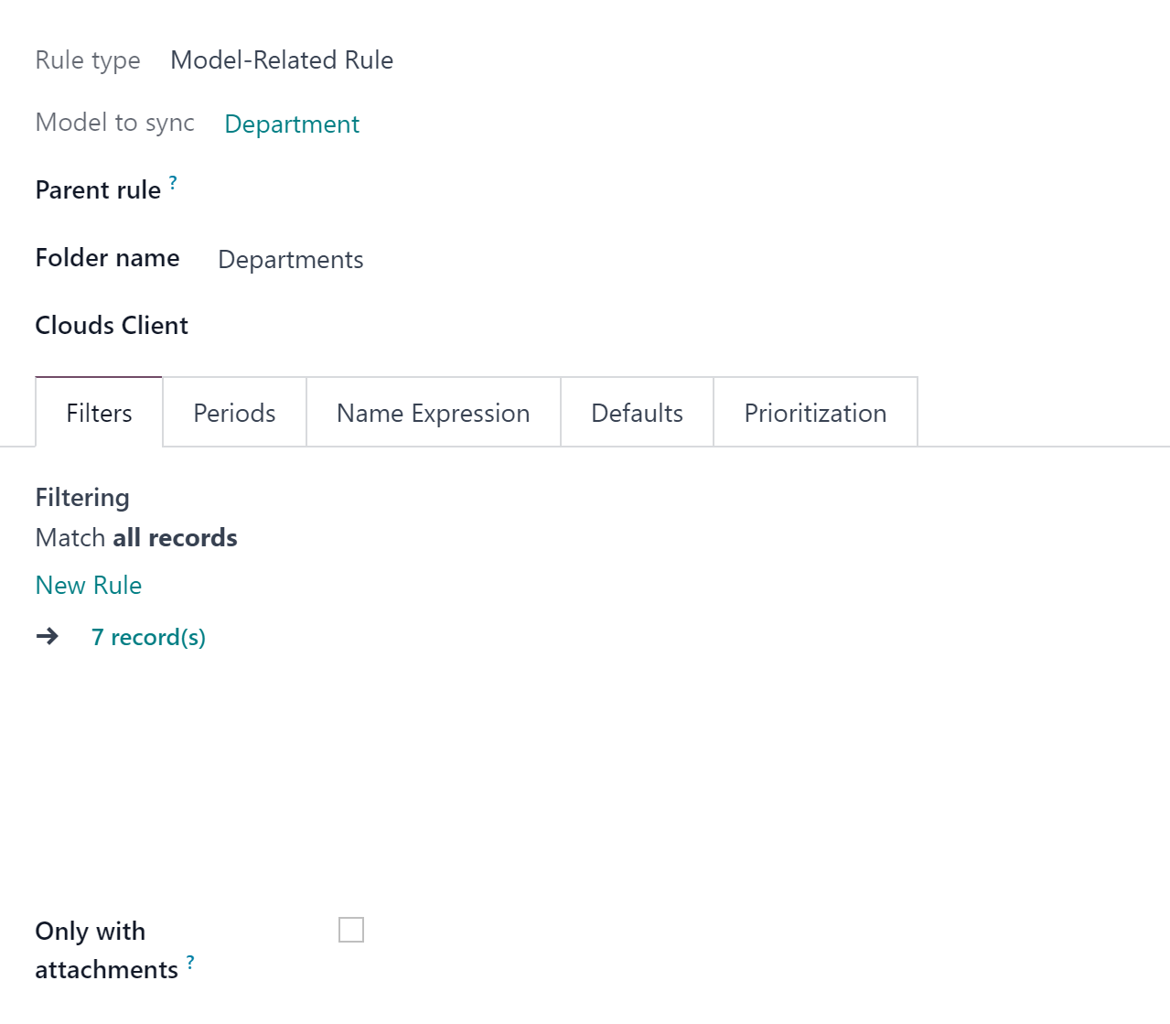Image resolution: width=1170 pixels, height=1024 pixels.
Task: Go to the Prioritization tab
Action: click(815, 413)
